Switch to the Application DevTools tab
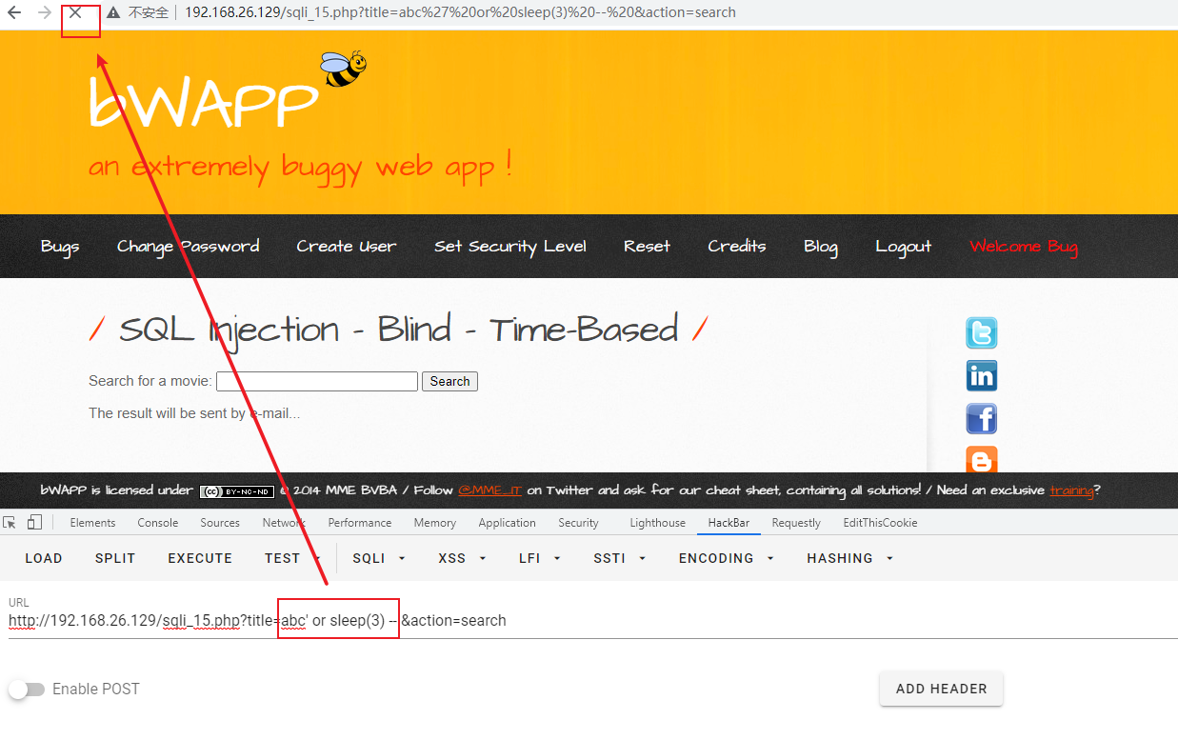This screenshot has width=1178, height=740. tap(507, 523)
